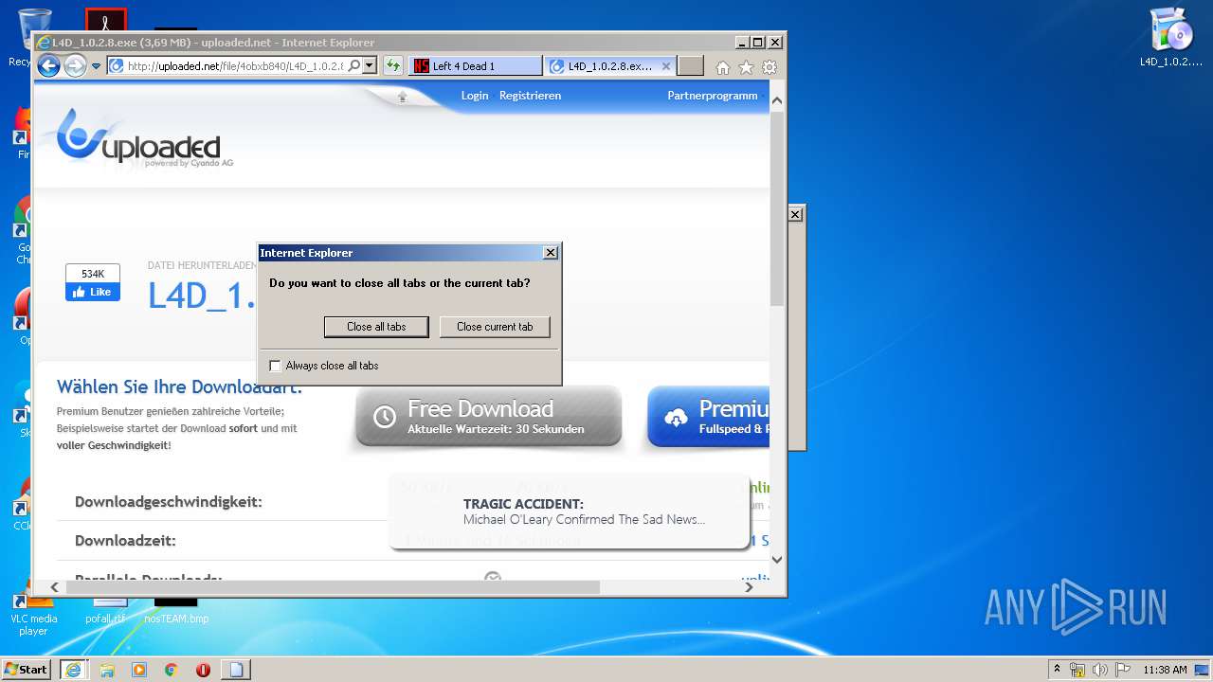
Task: Click the address bar URL field
Action: [234, 66]
